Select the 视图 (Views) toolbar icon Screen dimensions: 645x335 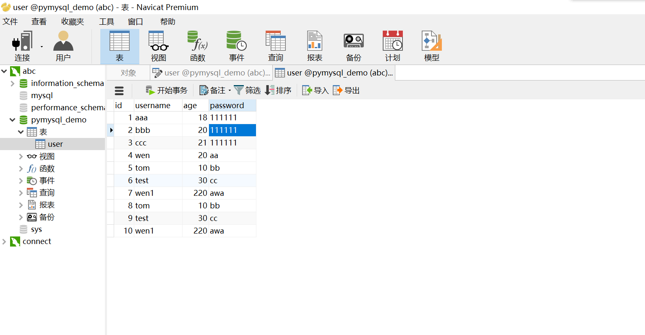(x=158, y=45)
